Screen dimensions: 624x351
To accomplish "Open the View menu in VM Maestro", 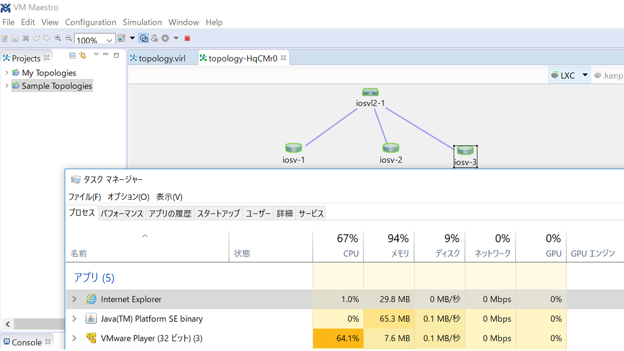I will click(50, 22).
